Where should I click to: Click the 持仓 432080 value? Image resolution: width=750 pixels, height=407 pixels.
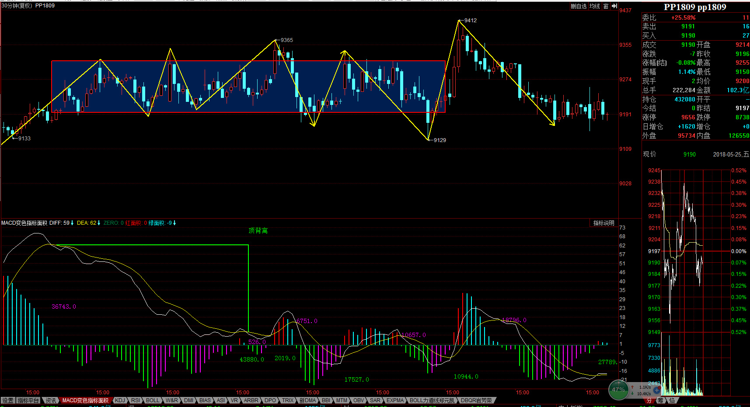[x=685, y=100]
